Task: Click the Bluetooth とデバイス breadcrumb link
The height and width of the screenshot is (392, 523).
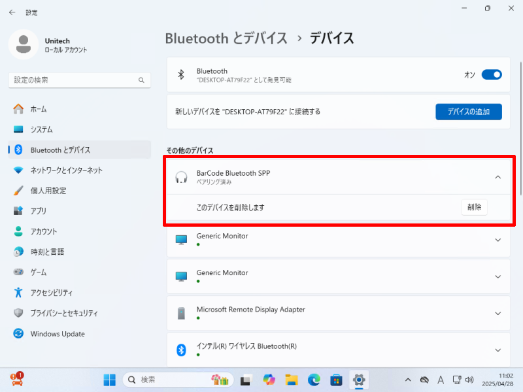Action: (226, 38)
